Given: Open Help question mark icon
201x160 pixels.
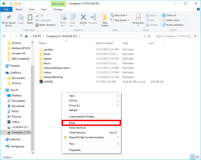Looking at the screenshot, I should click(x=198, y=9).
